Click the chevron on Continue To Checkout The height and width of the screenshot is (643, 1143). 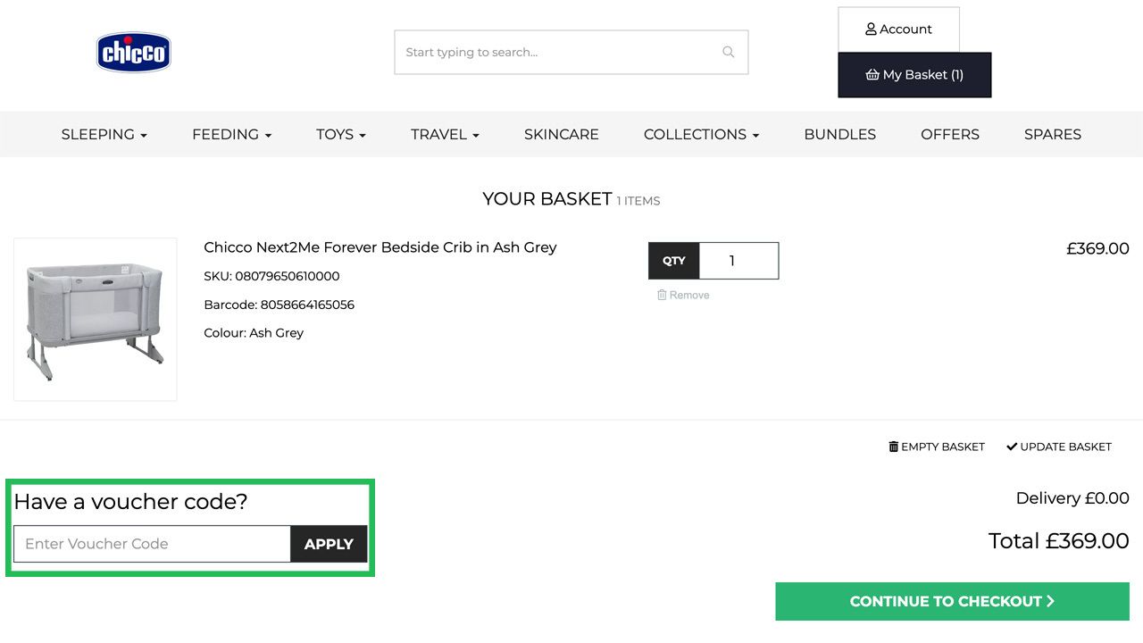pyautogui.click(x=1052, y=601)
